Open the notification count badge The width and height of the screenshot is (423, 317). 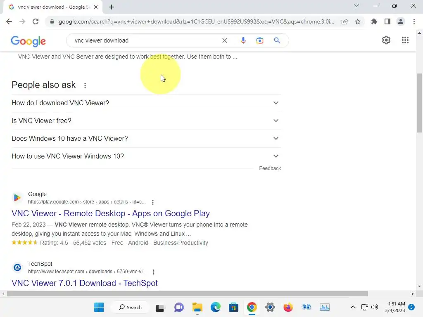(411, 307)
